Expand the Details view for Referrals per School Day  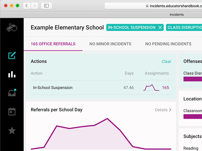click(x=163, y=110)
